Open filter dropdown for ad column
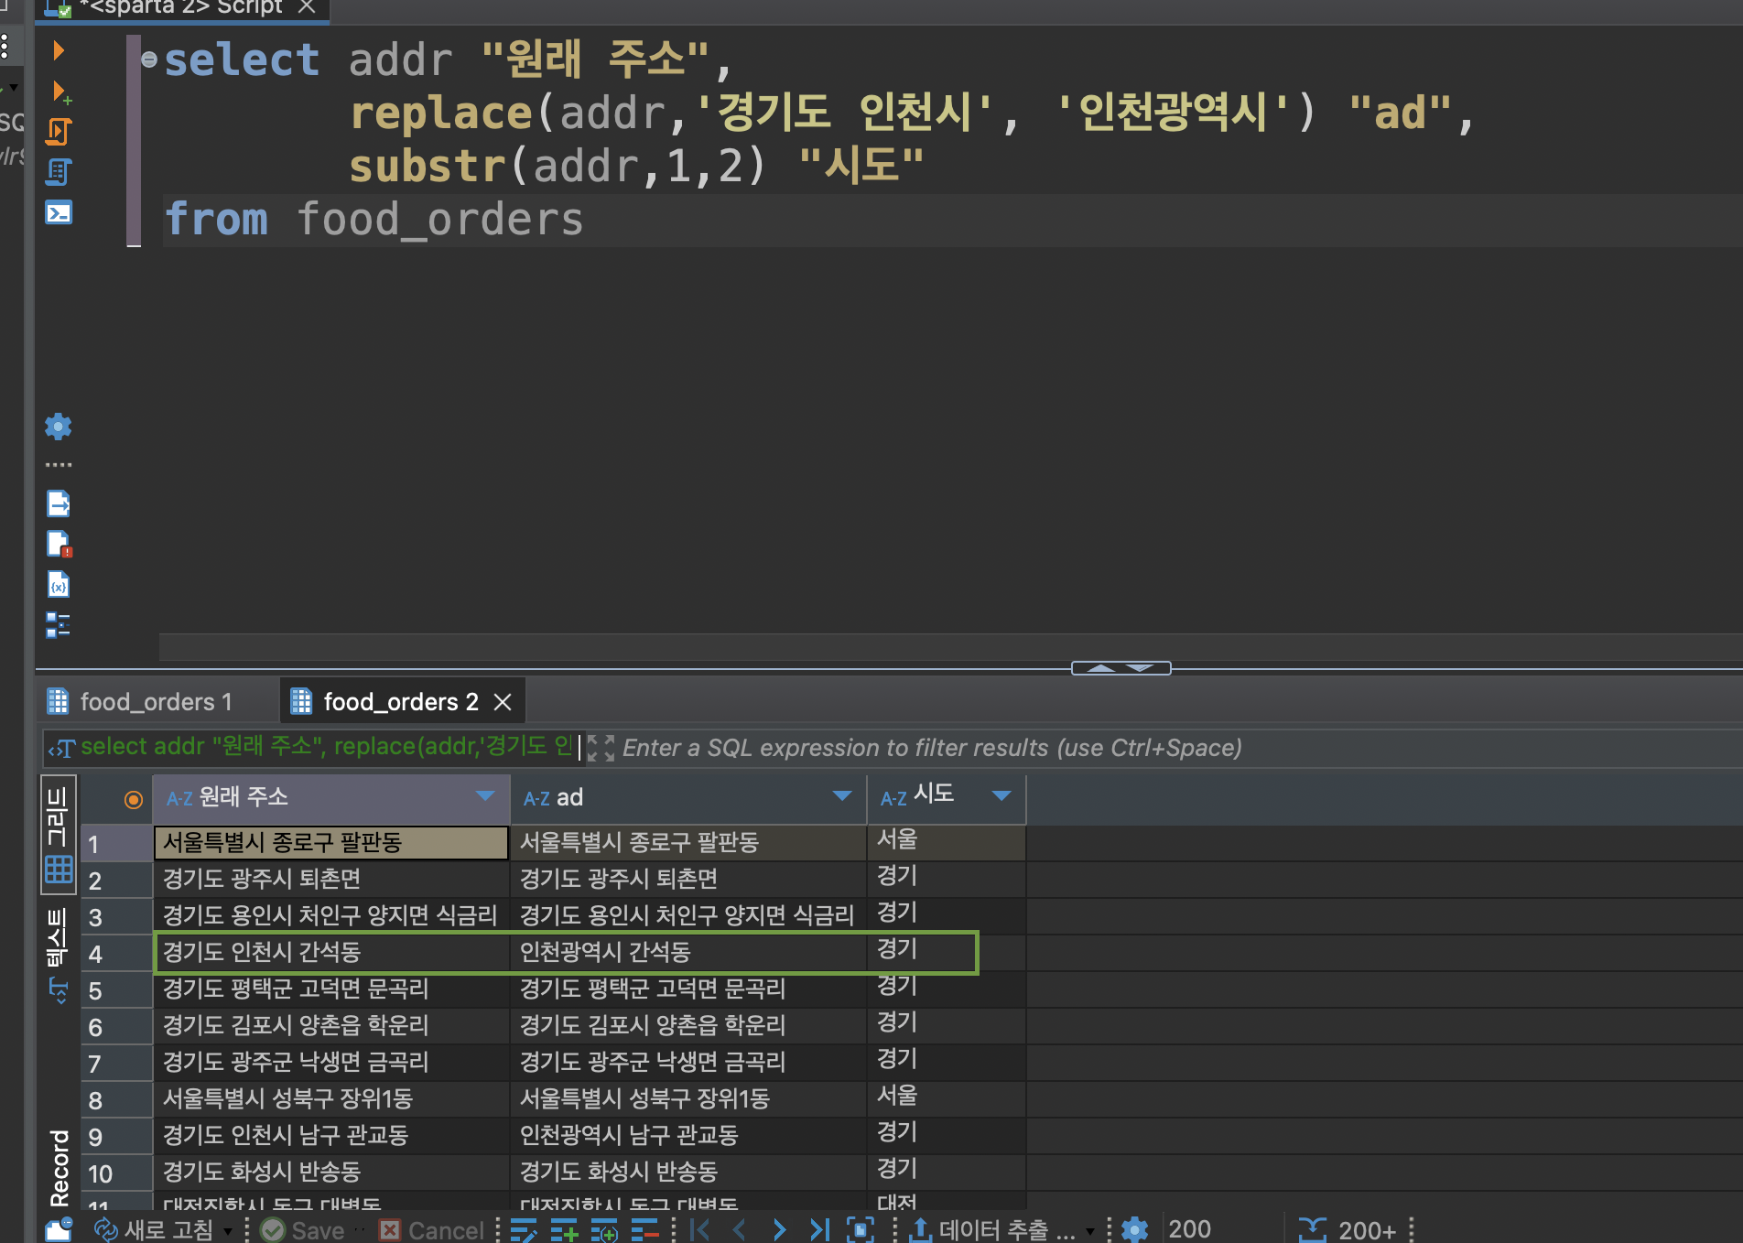Image resolution: width=1743 pixels, height=1243 pixels. tap(842, 796)
